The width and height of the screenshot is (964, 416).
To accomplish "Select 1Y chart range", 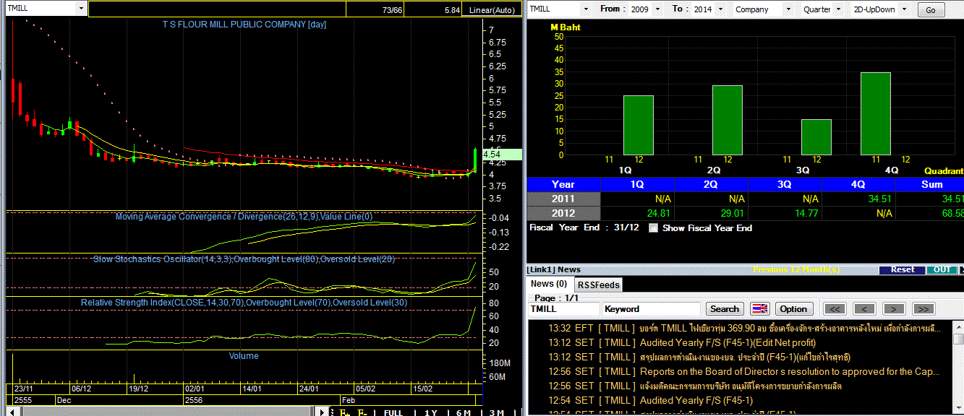I will tap(430, 412).
